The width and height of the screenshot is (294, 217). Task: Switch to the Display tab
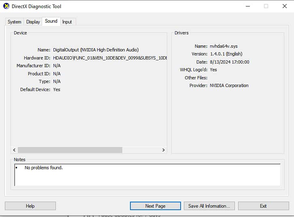(x=33, y=22)
